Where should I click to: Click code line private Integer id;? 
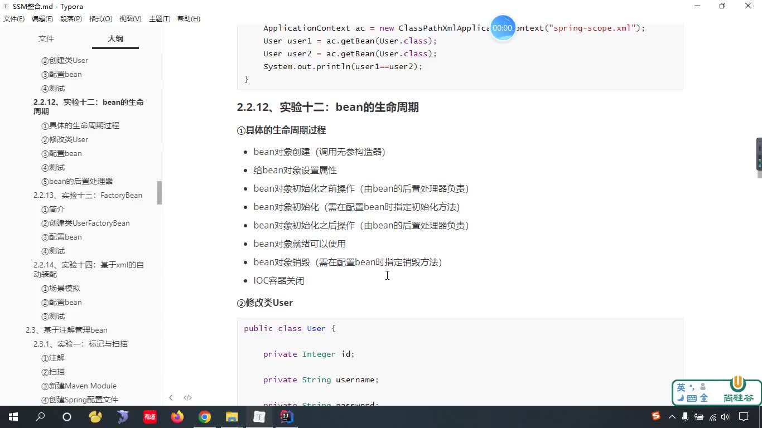click(x=309, y=354)
